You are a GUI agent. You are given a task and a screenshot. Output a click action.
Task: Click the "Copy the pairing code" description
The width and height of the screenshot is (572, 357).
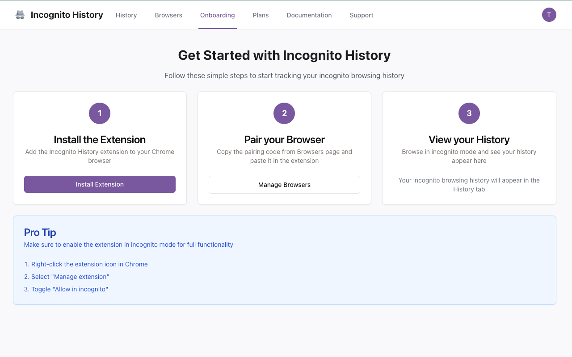pos(284,156)
